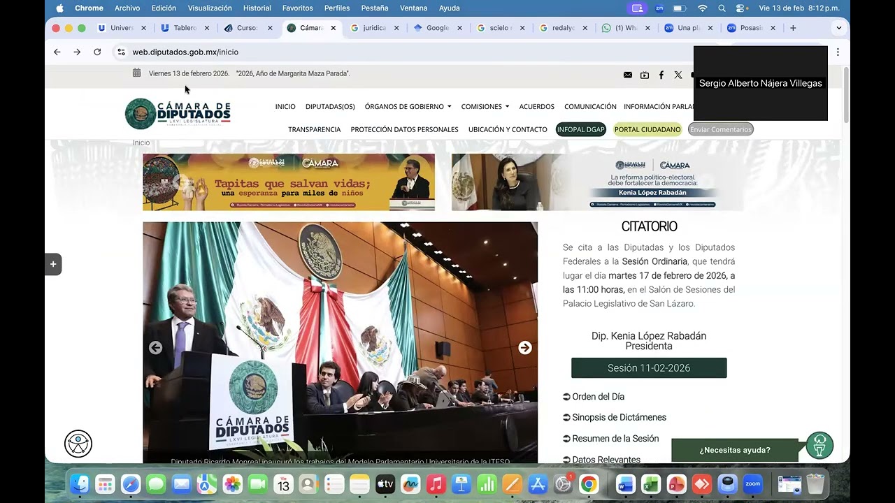Open Finder in the Dock
Screen dimensions: 895x503
[80, 483]
